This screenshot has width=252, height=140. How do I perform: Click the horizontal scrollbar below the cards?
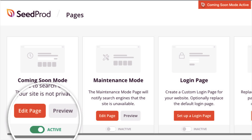click(129, 134)
